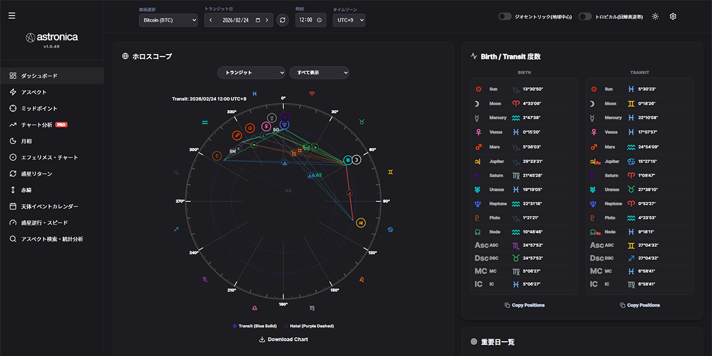Go to previous transit date arrow
Screen dimensions: 712x356
click(x=211, y=20)
